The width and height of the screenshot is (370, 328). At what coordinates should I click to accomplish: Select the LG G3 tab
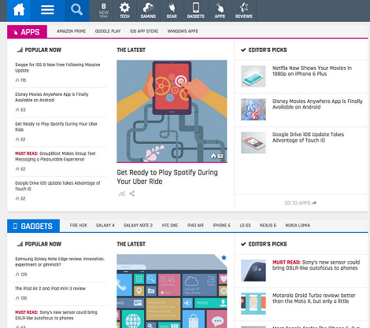(x=245, y=225)
